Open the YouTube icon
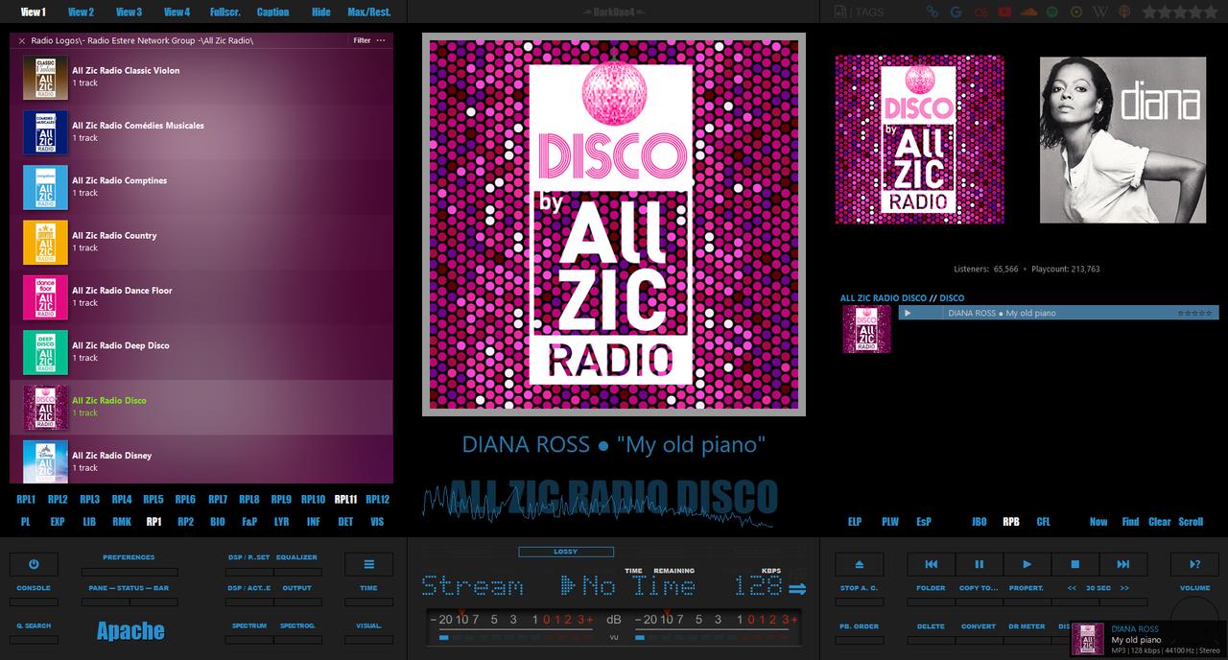 [x=1004, y=12]
